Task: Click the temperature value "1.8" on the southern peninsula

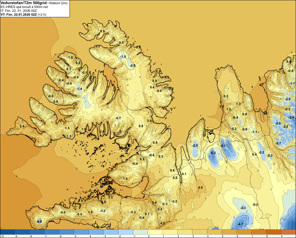Action: coord(90,212)
